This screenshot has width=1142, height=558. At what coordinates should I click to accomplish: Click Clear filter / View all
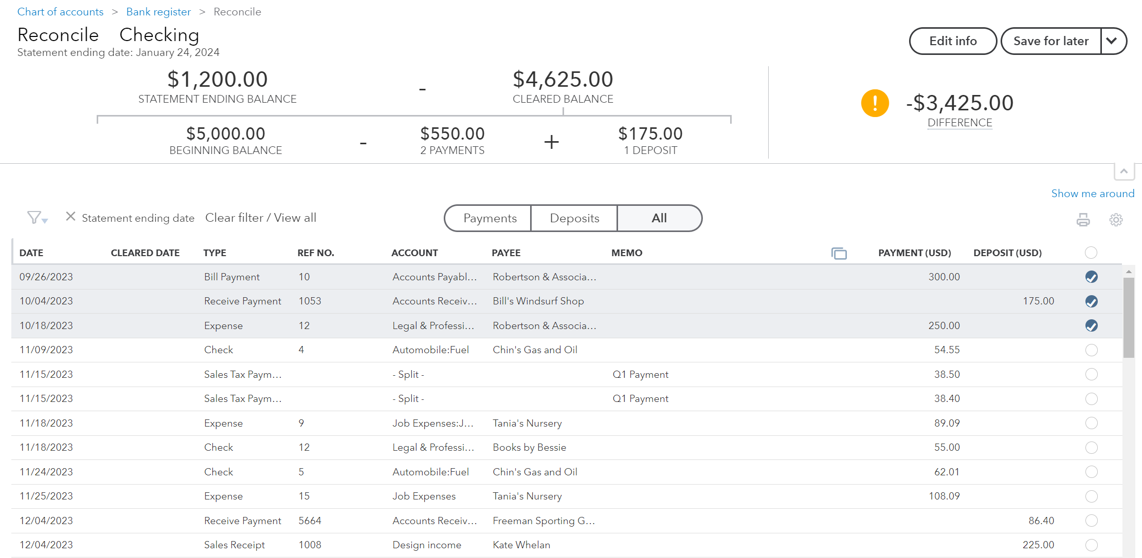pyautogui.click(x=260, y=218)
